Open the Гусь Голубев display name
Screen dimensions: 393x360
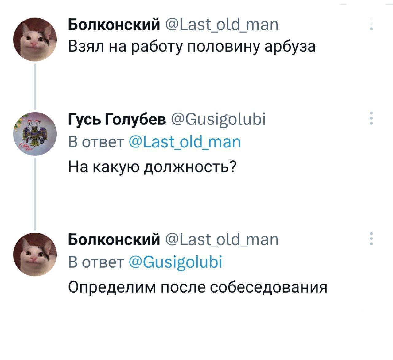(x=117, y=118)
